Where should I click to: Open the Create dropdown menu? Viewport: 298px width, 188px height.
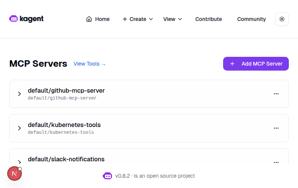click(138, 19)
